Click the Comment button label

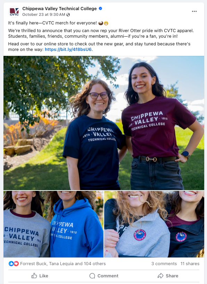click(x=108, y=276)
